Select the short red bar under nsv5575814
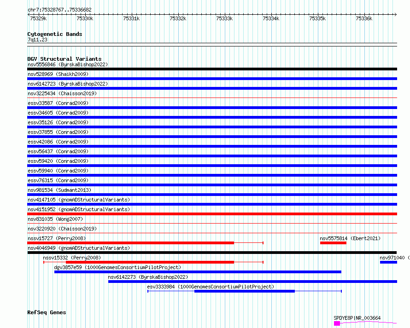410x328 pixels. [x=333, y=243]
